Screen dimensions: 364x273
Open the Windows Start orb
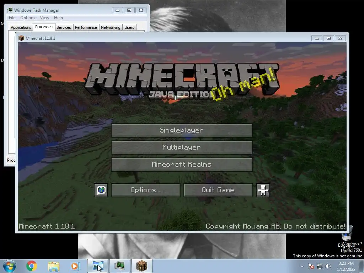point(10,266)
